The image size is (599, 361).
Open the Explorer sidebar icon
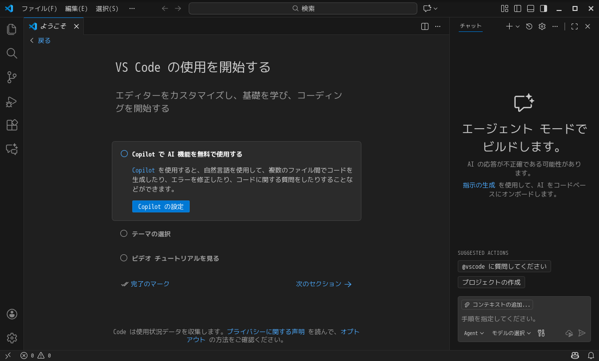pyautogui.click(x=11, y=29)
